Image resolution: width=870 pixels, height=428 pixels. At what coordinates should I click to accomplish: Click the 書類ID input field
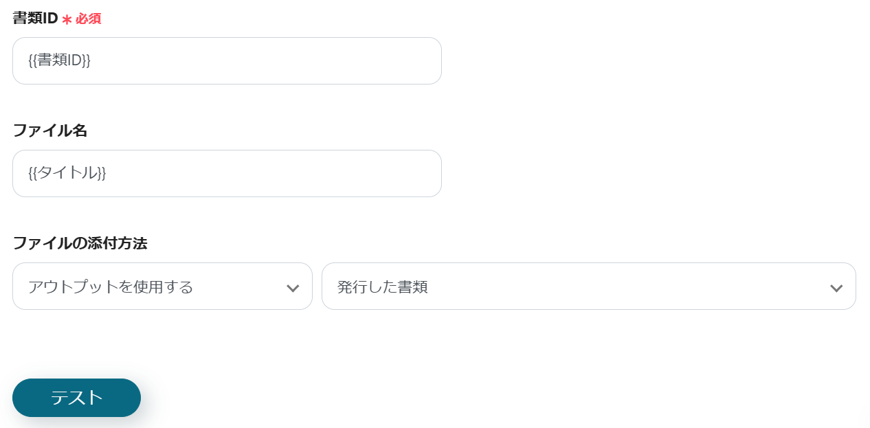[x=227, y=61]
